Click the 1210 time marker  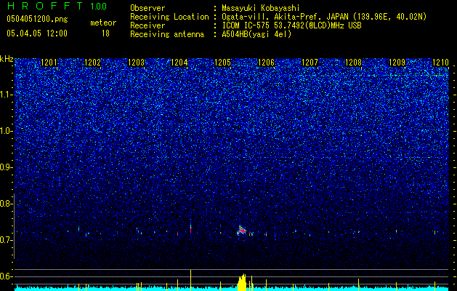pyautogui.click(x=440, y=63)
